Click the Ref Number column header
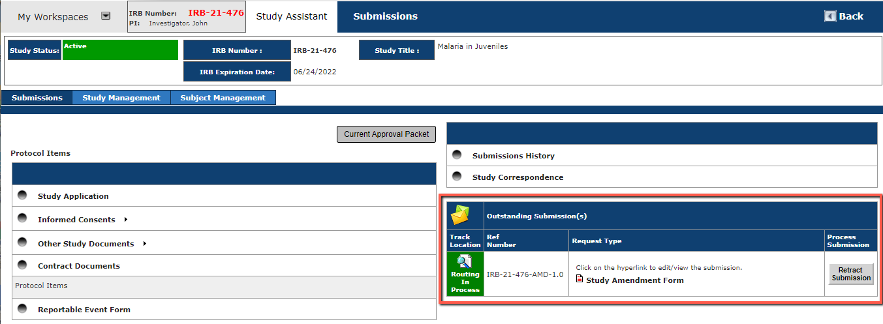The width and height of the screenshot is (883, 324). 501,241
